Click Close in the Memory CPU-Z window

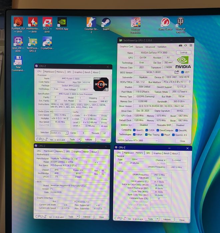pos(182,220)
